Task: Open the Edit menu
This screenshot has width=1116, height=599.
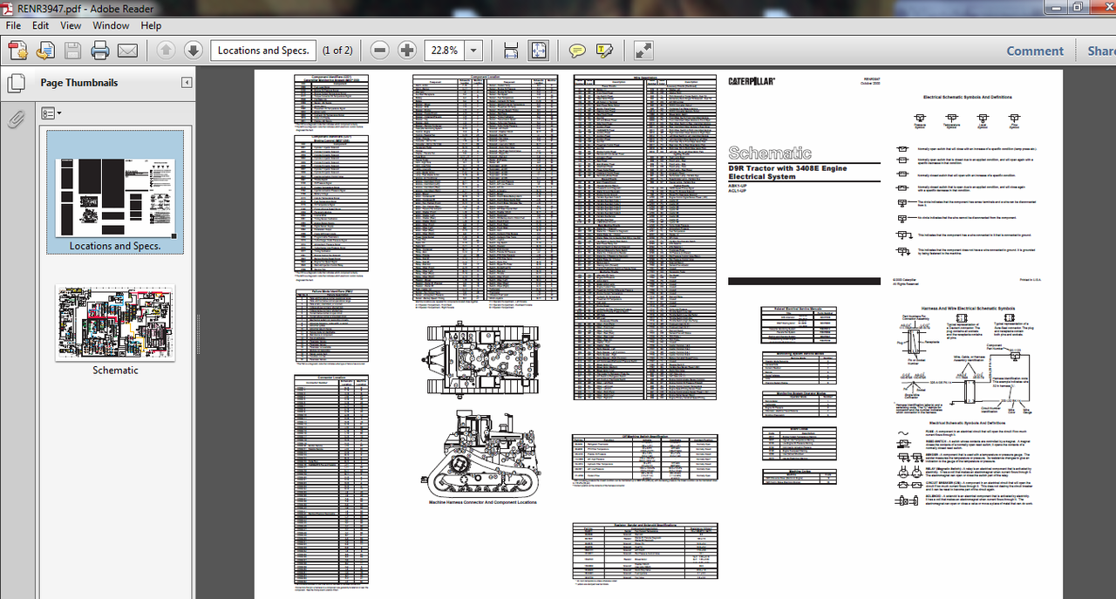Action: pyautogui.click(x=41, y=26)
